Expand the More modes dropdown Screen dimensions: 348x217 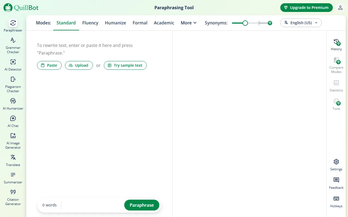tap(188, 23)
